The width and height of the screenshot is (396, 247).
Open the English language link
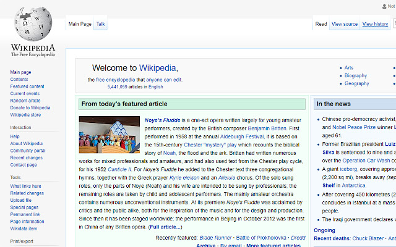155,86
